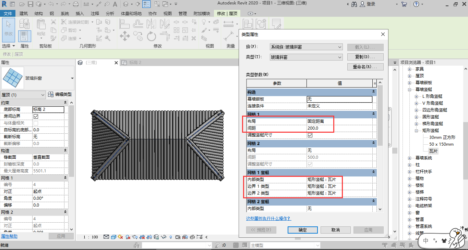
Task: Click the Print icon in quick access toolbar
Action: click(x=76, y=4)
